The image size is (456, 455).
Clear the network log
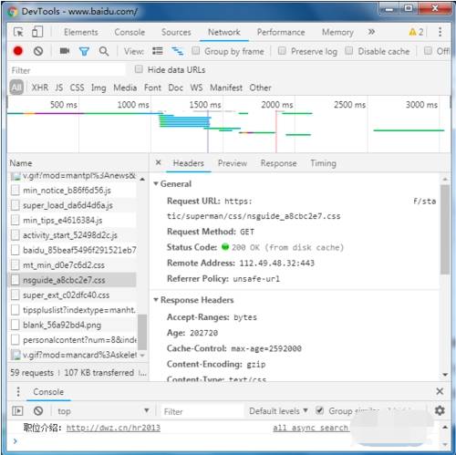(x=38, y=51)
